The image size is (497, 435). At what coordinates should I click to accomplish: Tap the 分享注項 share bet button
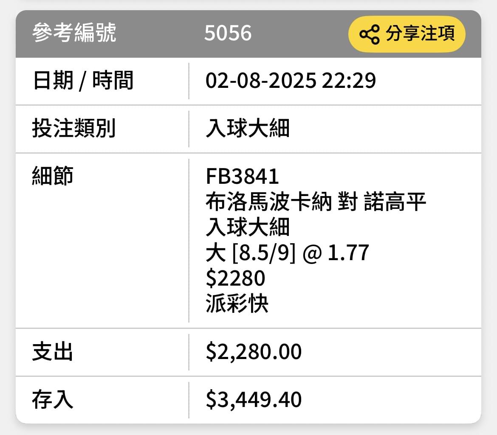(x=407, y=34)
